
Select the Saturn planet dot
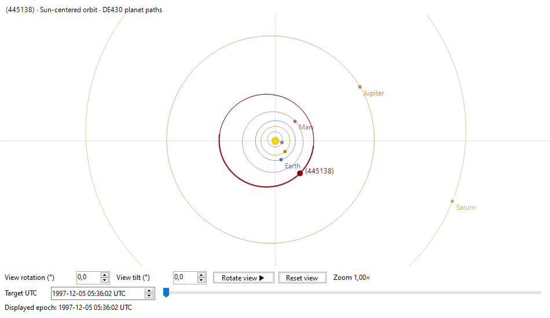452,201
